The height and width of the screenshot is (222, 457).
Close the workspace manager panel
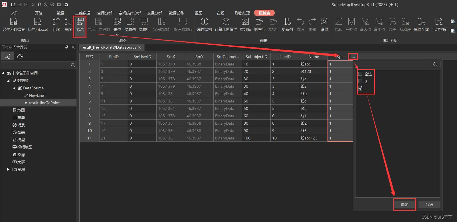point(73,47)
